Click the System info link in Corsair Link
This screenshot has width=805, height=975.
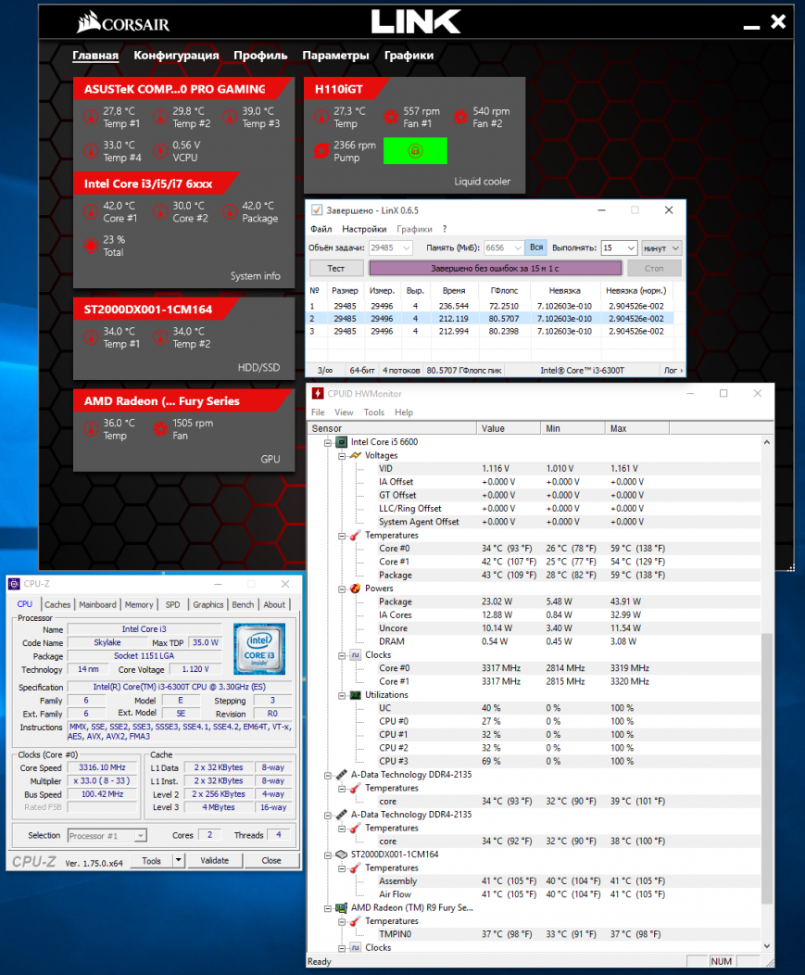point(256,276)
